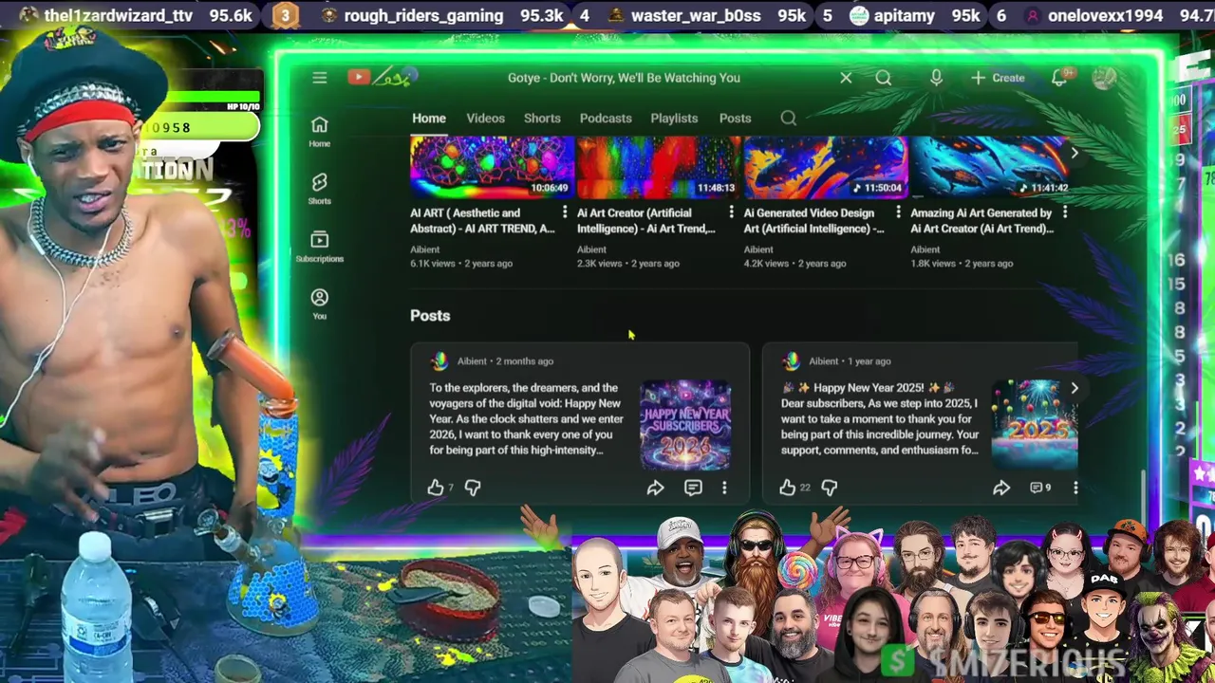Open options menu for Ai Art Creator video
The width and height of the screenshot is (1215, 683).
click(x=731, y=212)
